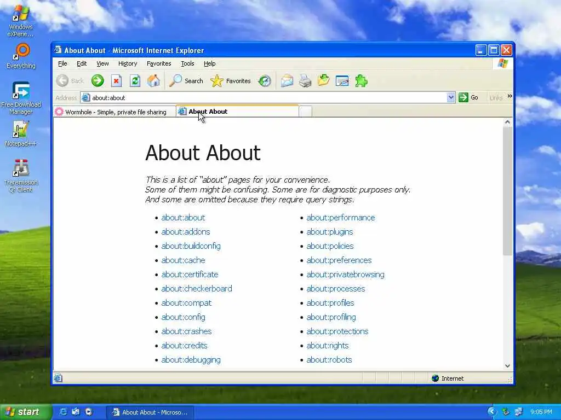Screen dimensions: 561x420
Task: Open the about:certificate link
Action: pyautogui.click(x=190, y=275)
